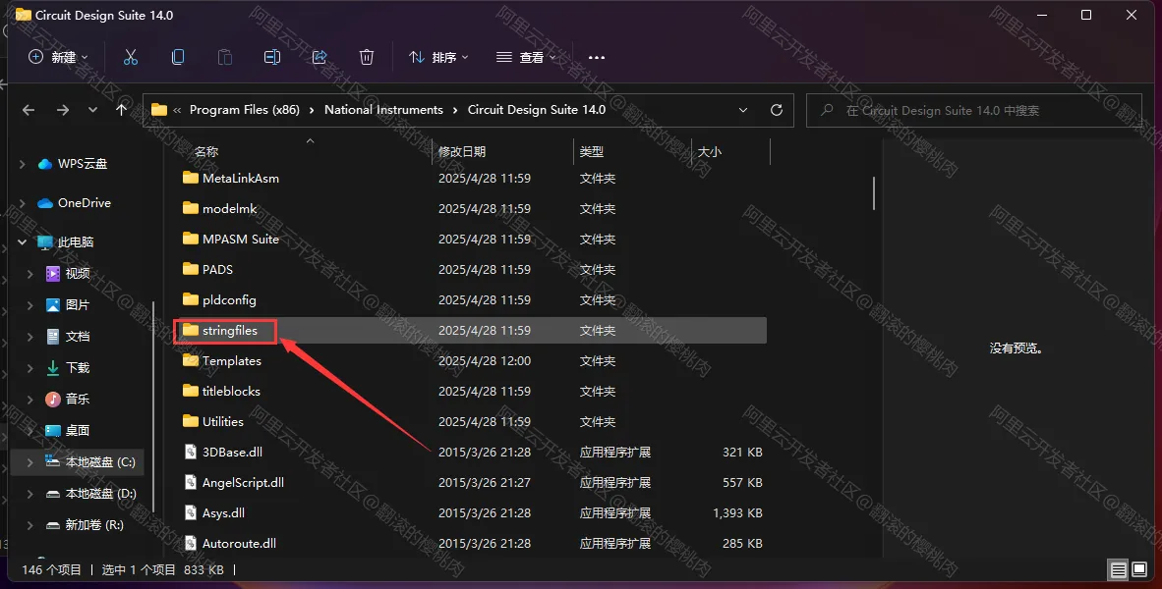Go forward with the right arrow
1162x589 pixels.
coord(63,110)
